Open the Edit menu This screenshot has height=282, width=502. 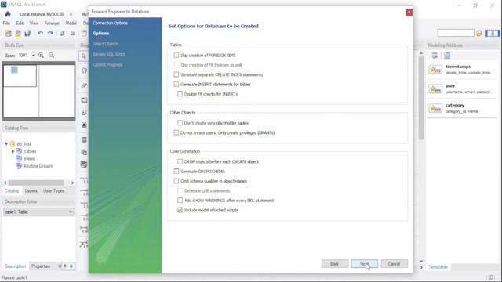(x=20, y=23)
